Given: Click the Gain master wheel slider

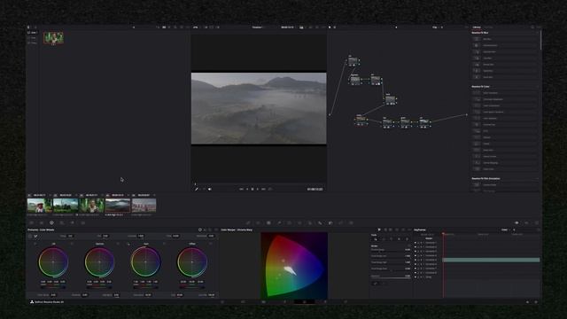Looking at the screenshot, I should click(x=145, y=288).
